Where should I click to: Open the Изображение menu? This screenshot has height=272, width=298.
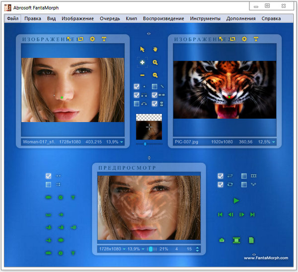click(77, 18)
